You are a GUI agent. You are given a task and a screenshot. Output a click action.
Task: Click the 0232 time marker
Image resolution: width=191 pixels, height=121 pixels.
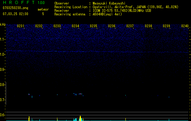(39, 26)
